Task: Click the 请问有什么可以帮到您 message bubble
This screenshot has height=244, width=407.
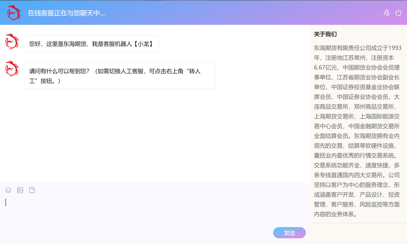Action: pos(120,76)
